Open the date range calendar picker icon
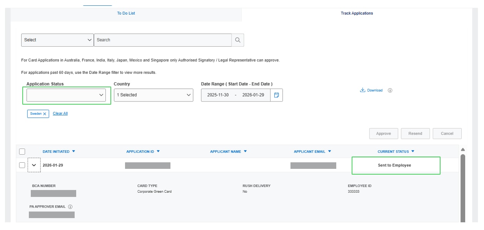This screenshot has height=230, width=484. [x=275, y=95]
